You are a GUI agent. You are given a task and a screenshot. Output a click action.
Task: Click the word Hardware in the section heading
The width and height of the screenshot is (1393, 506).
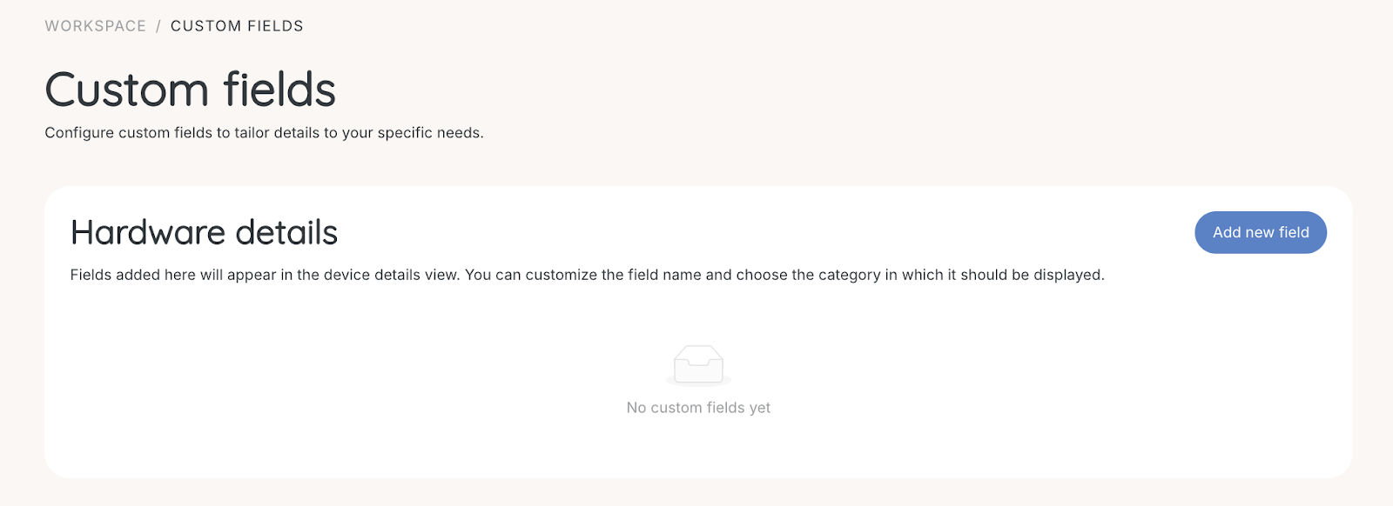coord(148,232)
